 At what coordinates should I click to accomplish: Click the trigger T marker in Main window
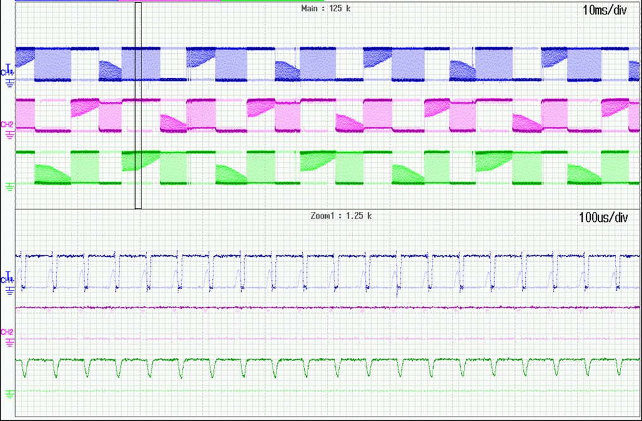pos(9,66)
